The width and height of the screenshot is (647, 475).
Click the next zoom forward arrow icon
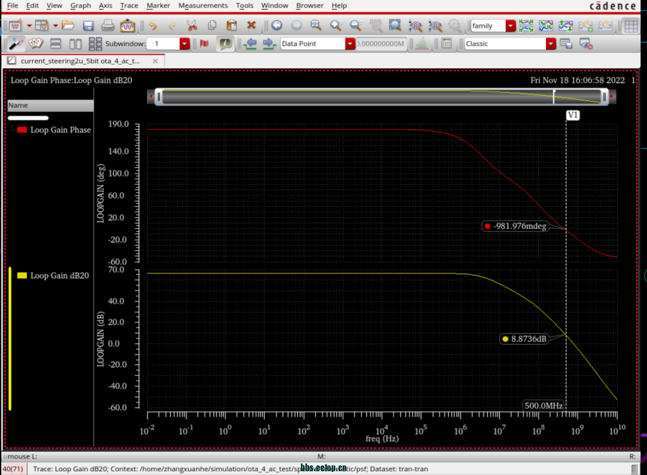click(x=296, y=26)
